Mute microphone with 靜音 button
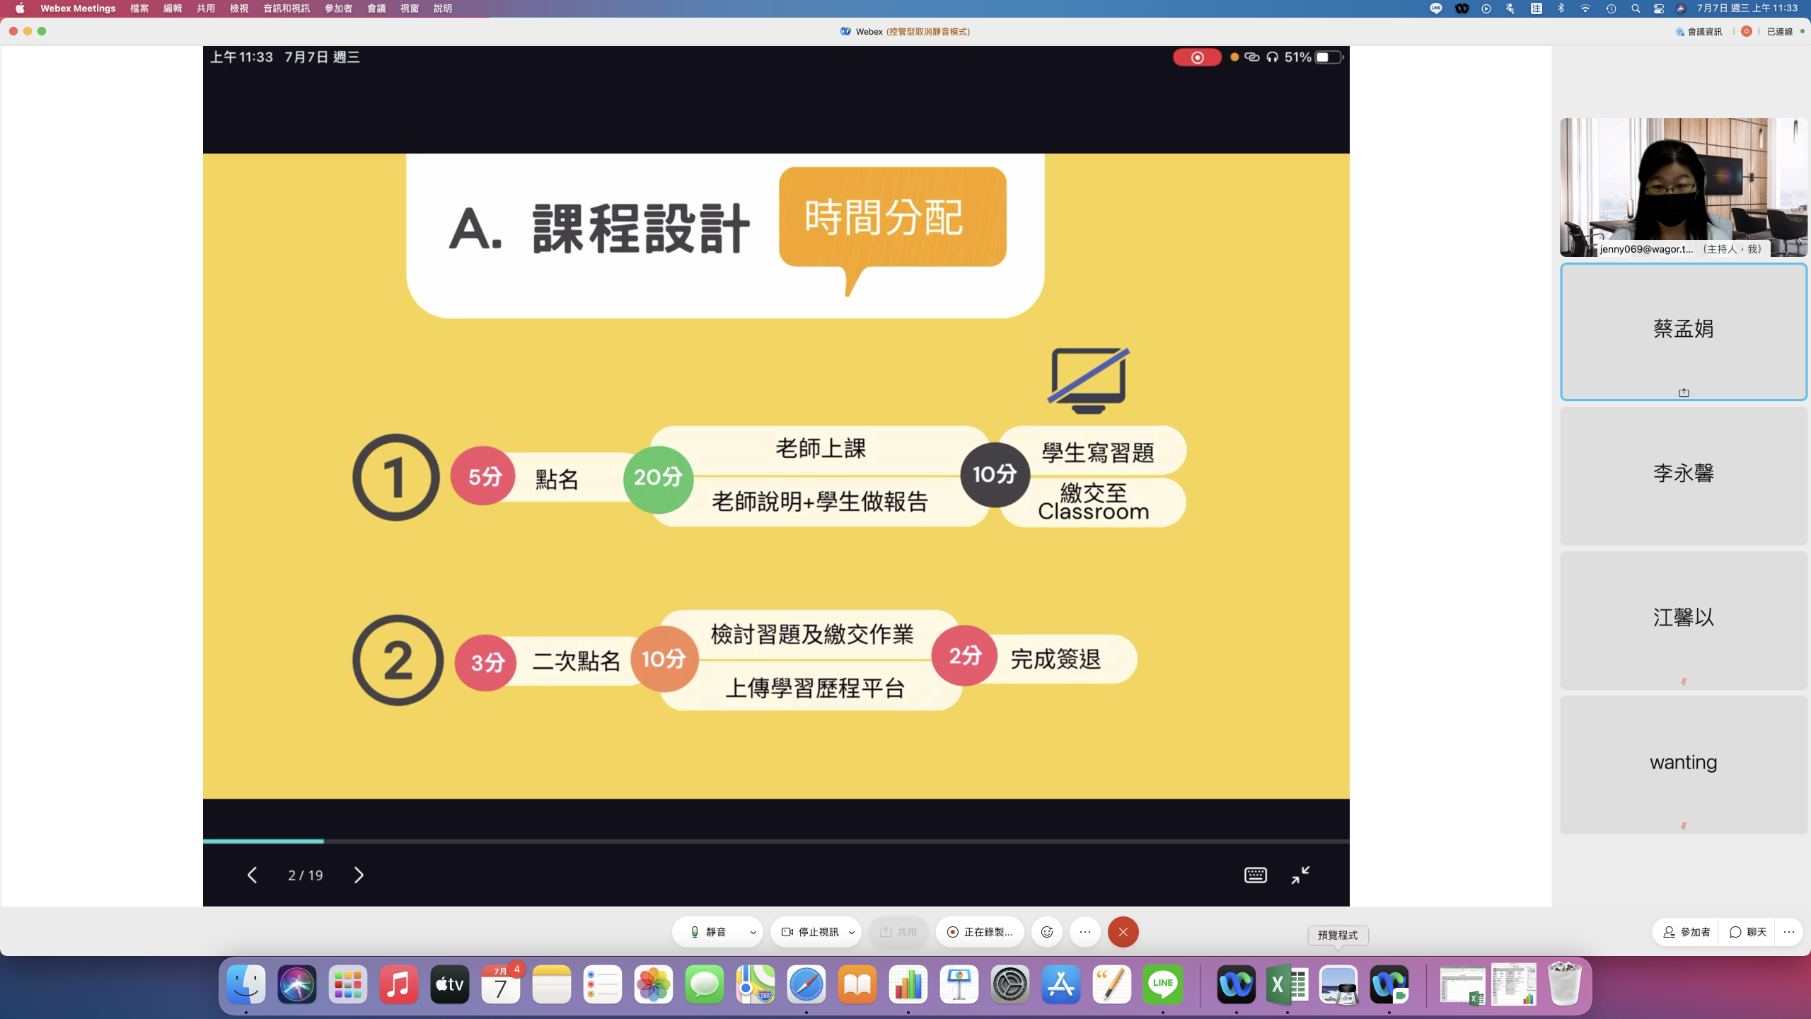 (x=709, y=932)
